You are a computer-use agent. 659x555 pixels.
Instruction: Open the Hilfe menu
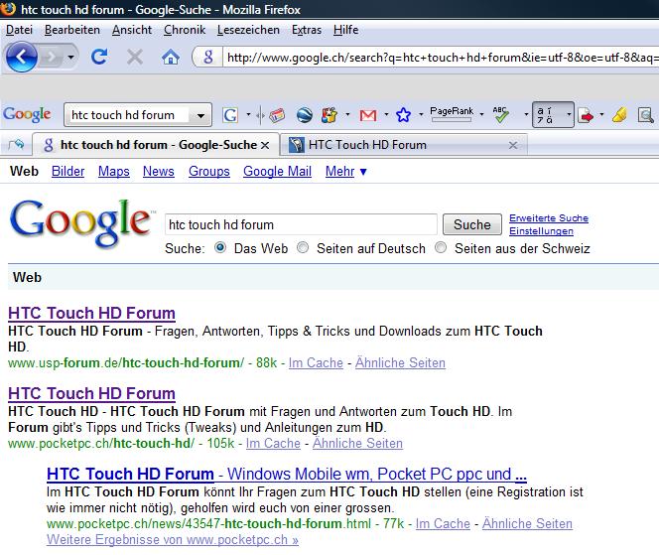pyautogui.click(x=346, y=30)
